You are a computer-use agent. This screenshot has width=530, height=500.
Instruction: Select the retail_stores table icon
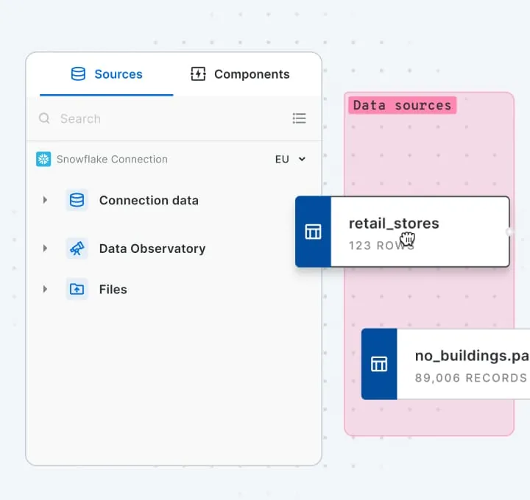[x=313, y=232]
